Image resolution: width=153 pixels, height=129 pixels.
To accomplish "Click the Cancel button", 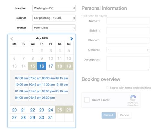I will tap(124, 115).
